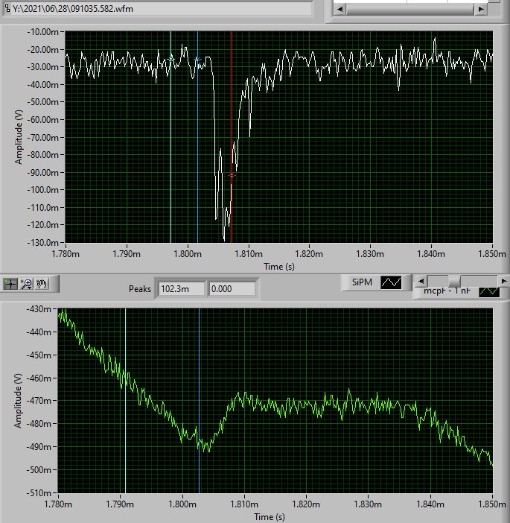Click the Peaks field showing 0.000
Screen dimensions: 510x523
[x=232, y=289]
